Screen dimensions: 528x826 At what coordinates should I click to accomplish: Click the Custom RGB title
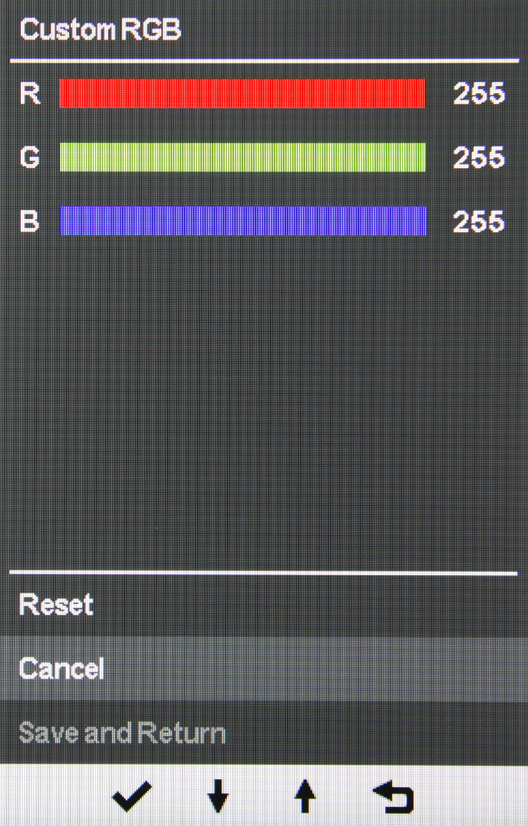point(100,31)
